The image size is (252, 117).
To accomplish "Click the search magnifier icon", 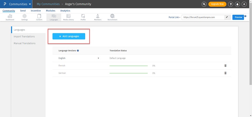I will 204,4.
